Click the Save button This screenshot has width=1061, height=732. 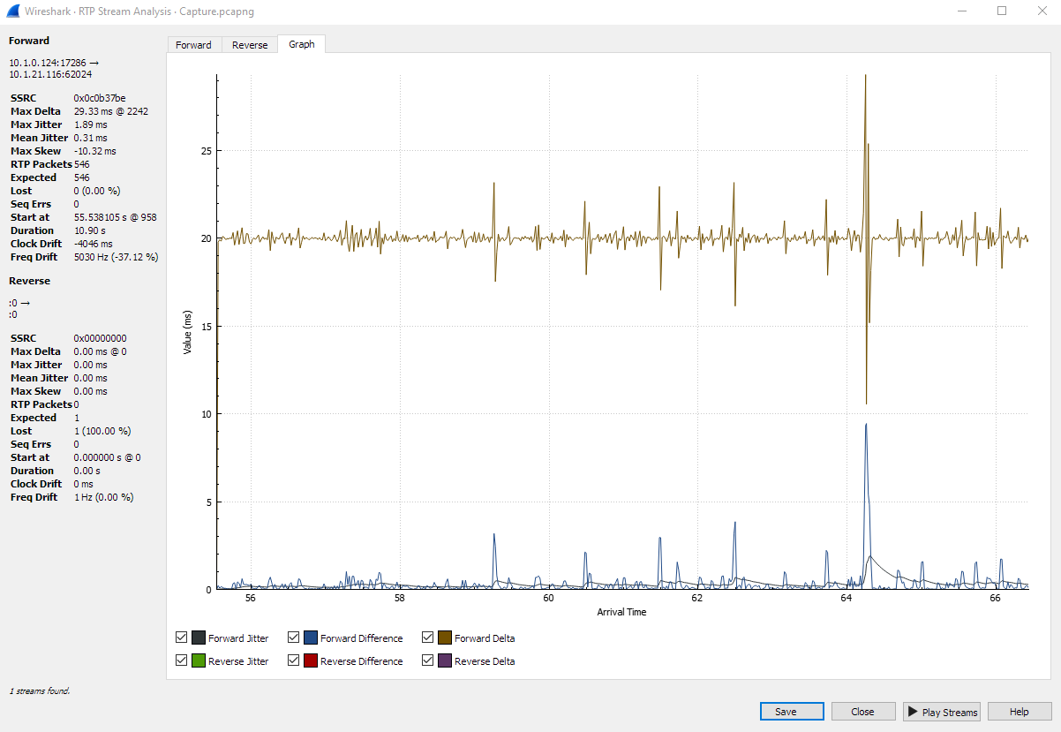[791, 711]
